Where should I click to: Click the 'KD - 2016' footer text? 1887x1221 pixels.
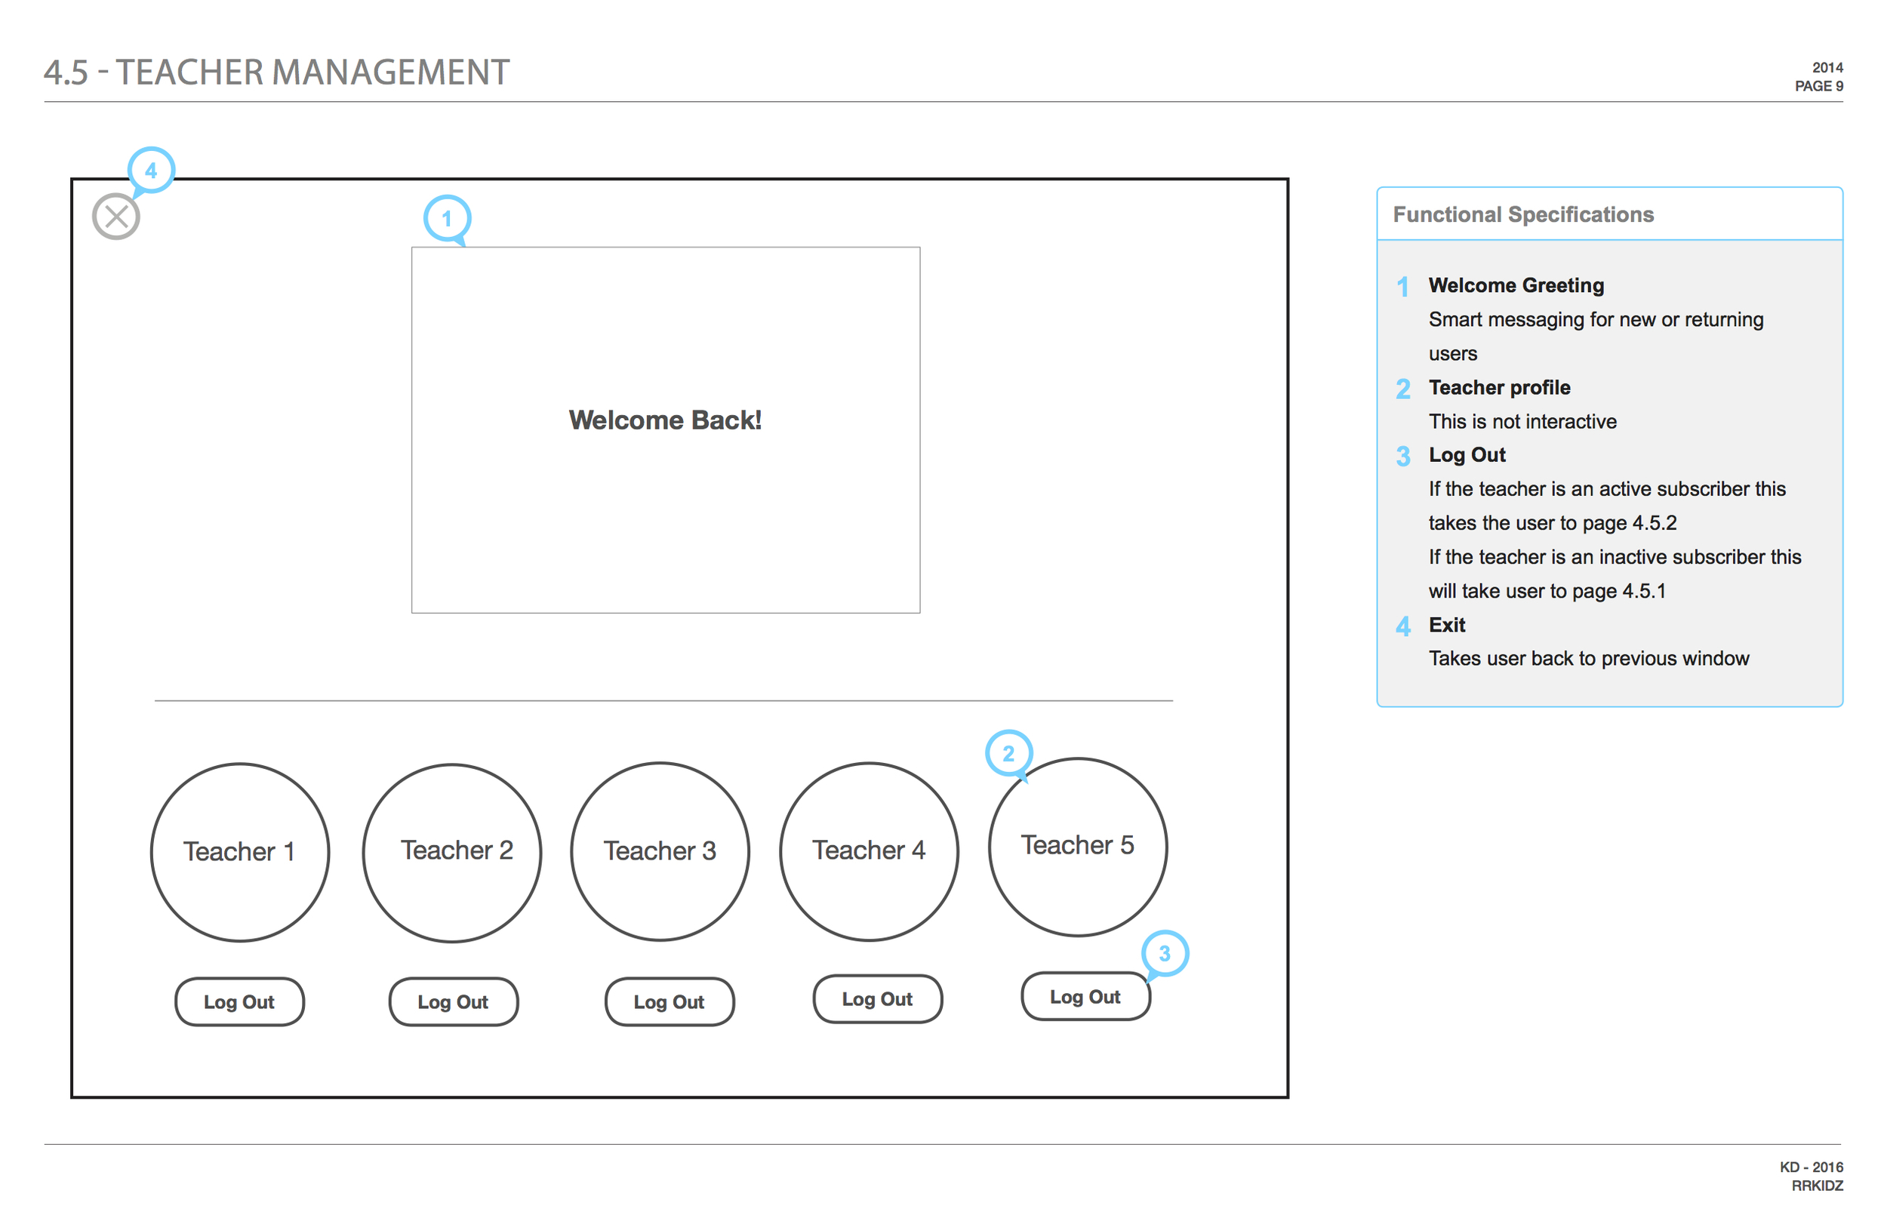coord(1812,1167)
